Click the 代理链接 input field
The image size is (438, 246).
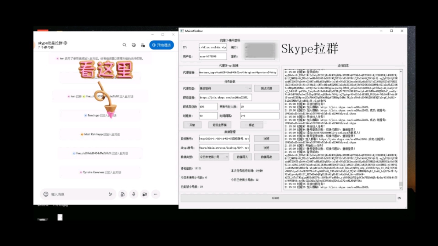click(238, 73)
